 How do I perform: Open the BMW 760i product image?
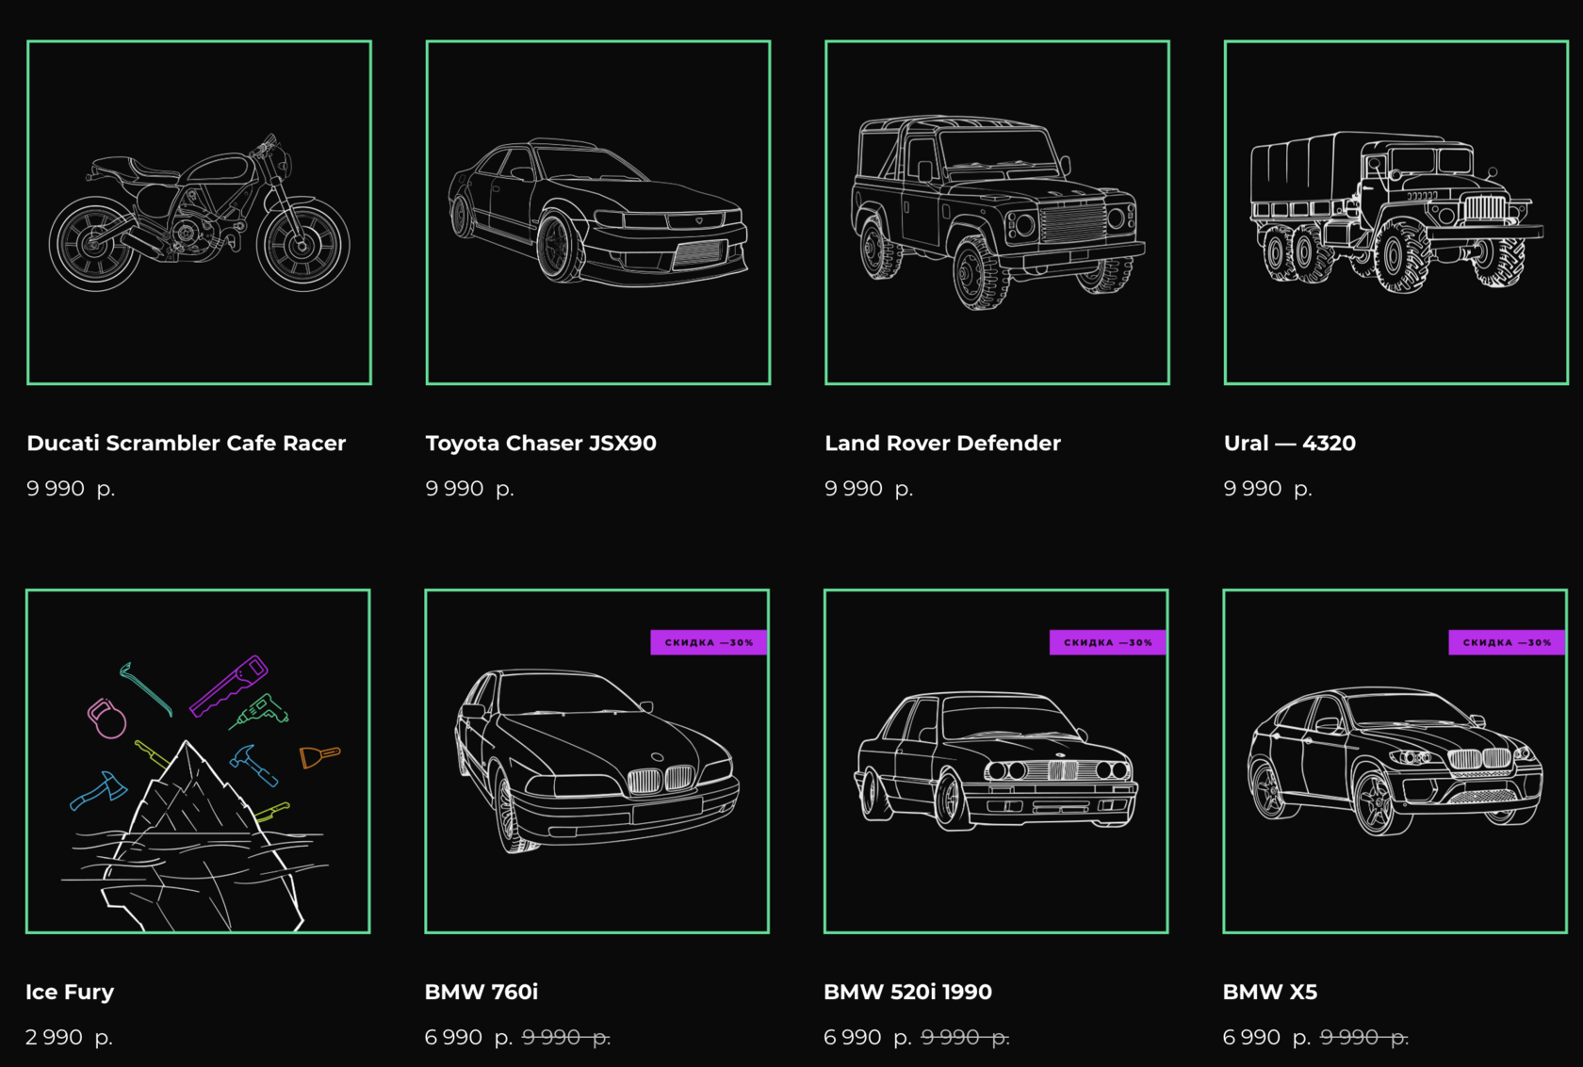(x=597, y=761)
